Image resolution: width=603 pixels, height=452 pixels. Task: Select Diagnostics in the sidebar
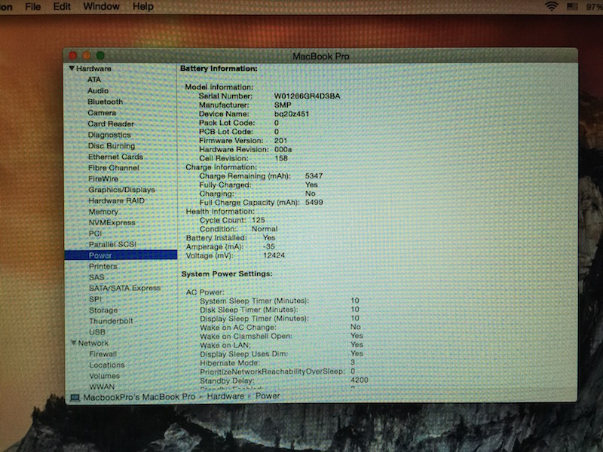tap(109, 135)
